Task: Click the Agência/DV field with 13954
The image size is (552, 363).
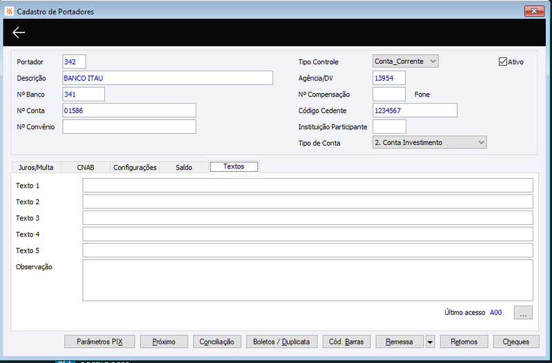Action: 389,78
